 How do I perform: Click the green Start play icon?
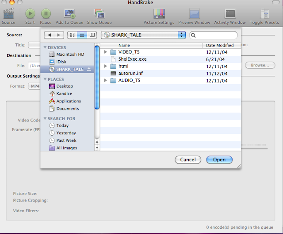click(x=30, y=14)
